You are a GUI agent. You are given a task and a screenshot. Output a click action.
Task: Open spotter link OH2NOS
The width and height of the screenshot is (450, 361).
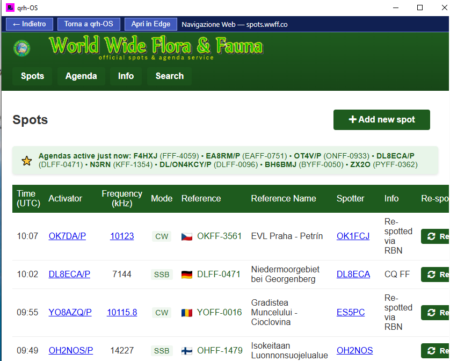tap(355, 350)
